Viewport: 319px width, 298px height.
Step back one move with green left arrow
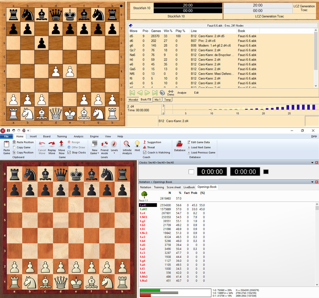click(x=140, y=93)
